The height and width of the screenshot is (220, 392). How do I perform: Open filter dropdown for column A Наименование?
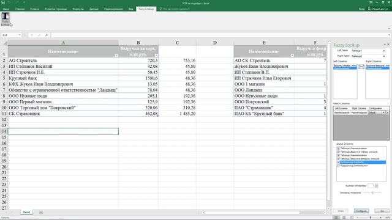point(116,56)
